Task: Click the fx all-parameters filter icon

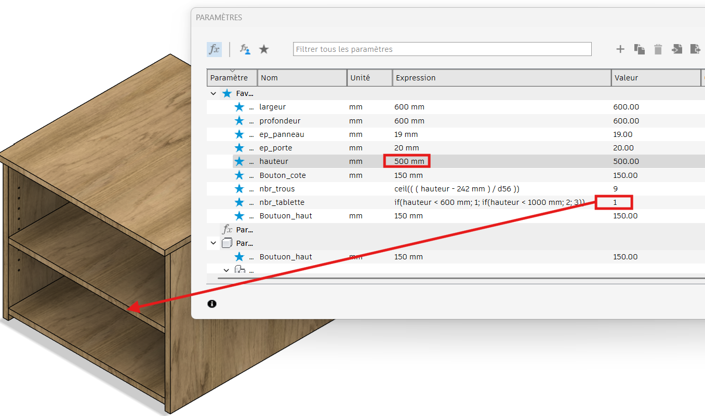Action: coord(214,49)
